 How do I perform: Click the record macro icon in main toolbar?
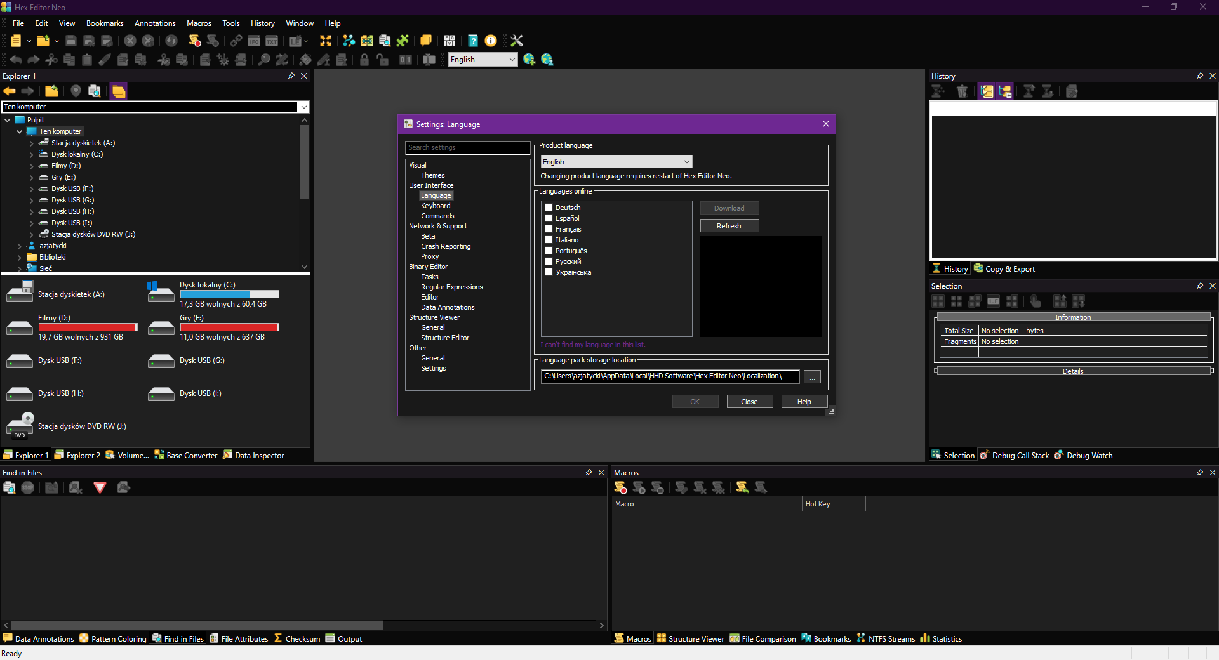pos(195,41)
